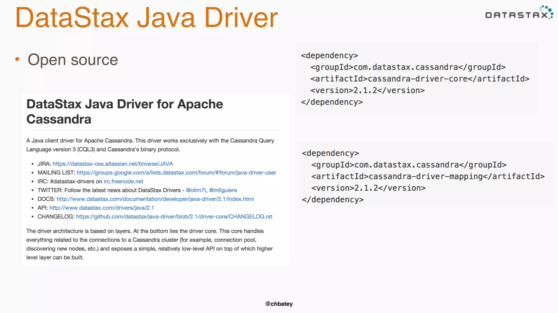Open the API drivers/java/2.1 link
The height and width of the screenshot is (313, 558).
tap(102, 208)
